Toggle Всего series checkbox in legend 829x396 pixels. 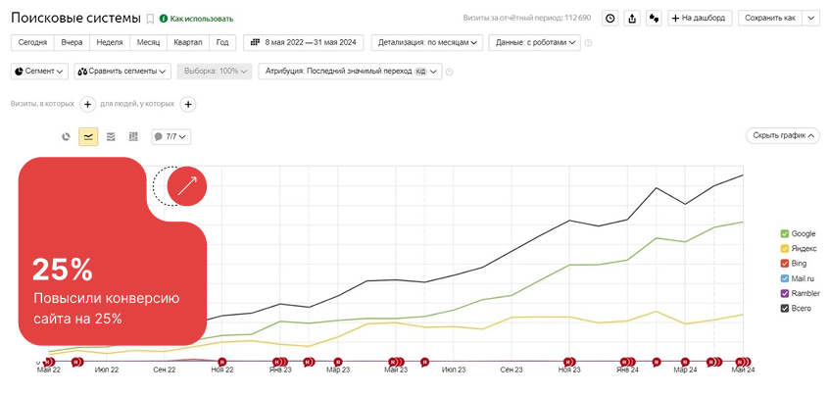click(x=785, y=308)
